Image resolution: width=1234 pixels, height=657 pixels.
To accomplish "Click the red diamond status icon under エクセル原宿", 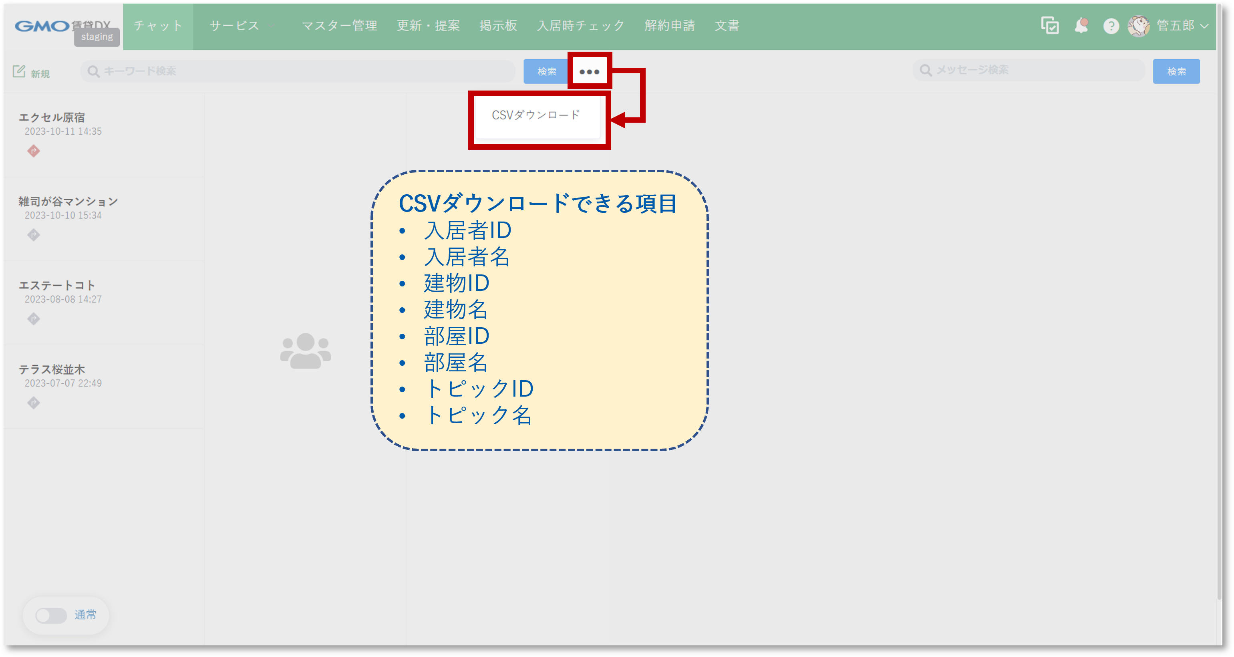I will point(34,151).
